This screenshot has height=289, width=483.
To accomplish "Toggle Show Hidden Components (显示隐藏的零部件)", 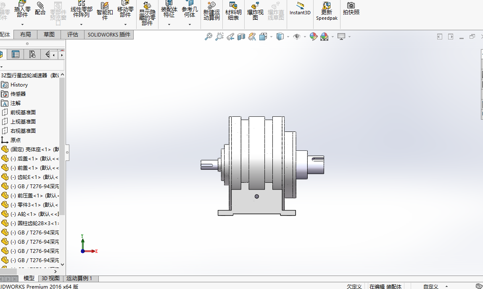I will tap(147, 13).
